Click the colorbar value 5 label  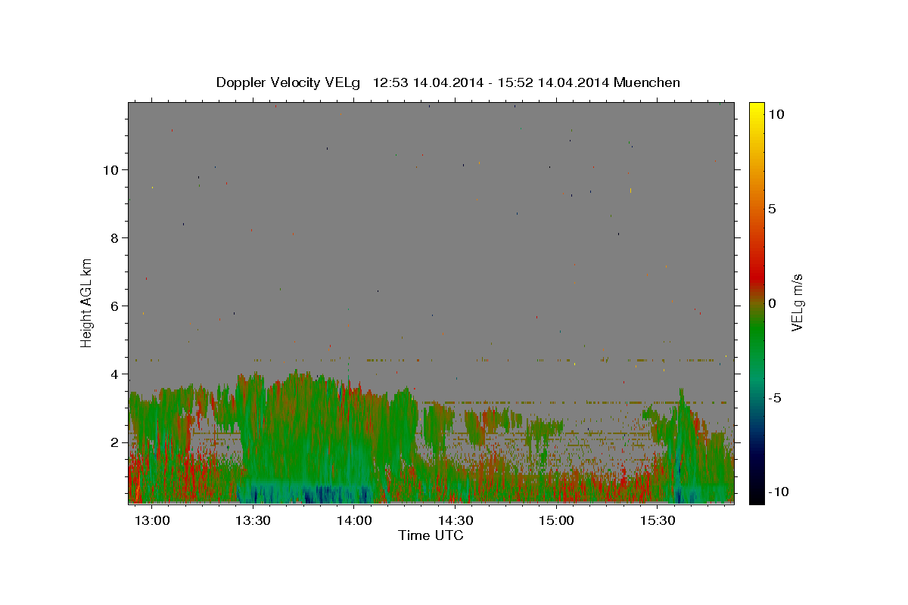[x=772, y=209]
